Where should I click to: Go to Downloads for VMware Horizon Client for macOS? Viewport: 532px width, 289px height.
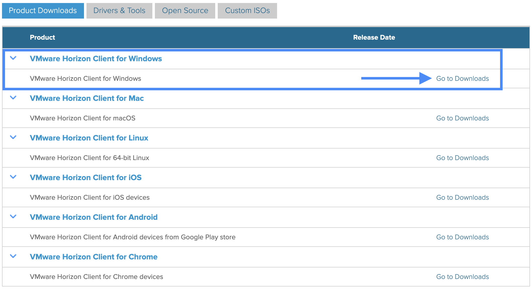tap(462, 118)
